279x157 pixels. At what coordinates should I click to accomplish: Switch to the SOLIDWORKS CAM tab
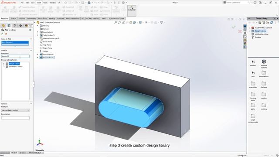(116, 18)
